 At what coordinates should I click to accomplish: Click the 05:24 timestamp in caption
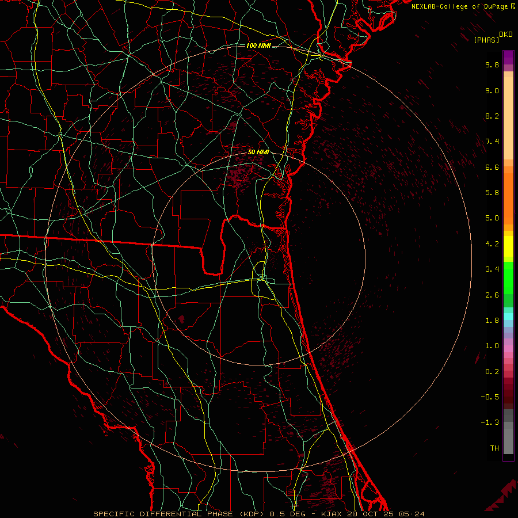pyautogui.click(x=412, y=514)
